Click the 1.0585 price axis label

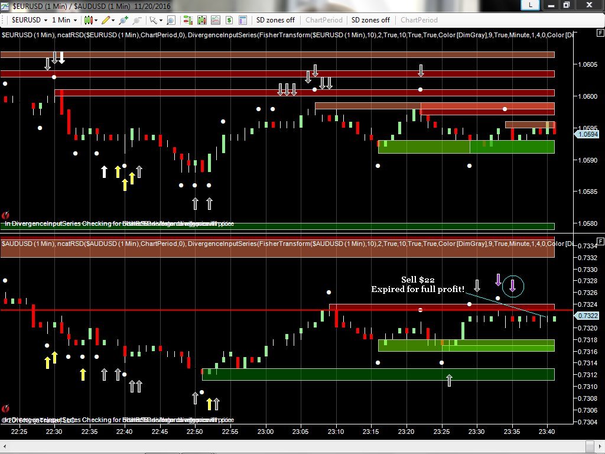[x=588, y=192]
